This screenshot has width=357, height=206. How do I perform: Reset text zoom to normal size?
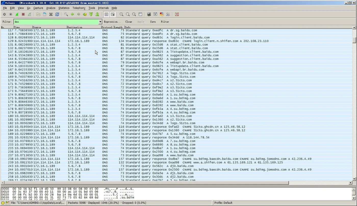coord(134,15)
